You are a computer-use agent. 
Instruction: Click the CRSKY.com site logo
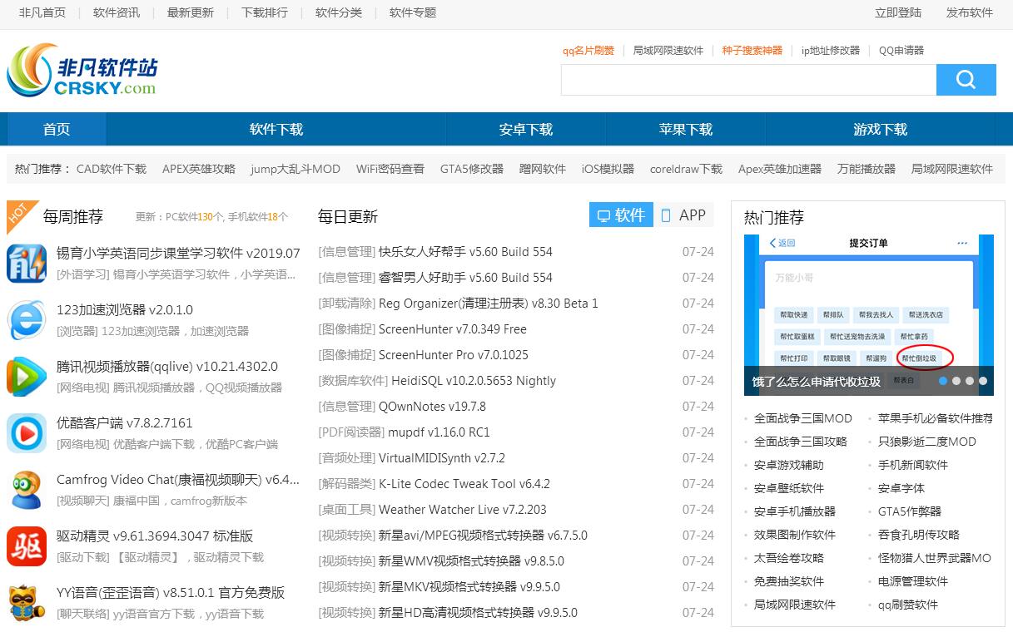pos(82,71)
